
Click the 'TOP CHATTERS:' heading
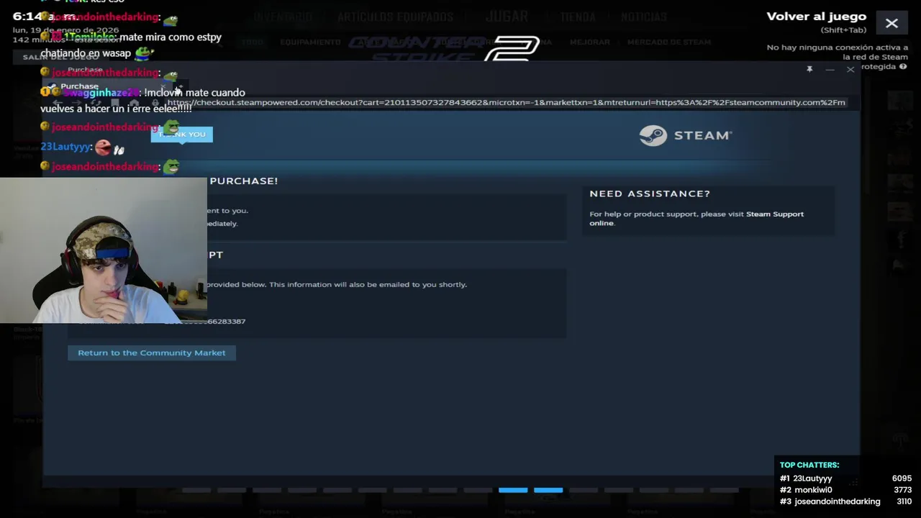click(809, 465)
